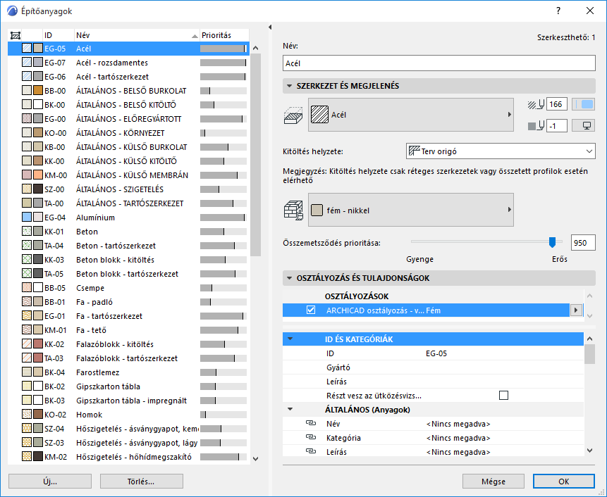Open the fém - nikkel surface selector popup

(411, 210)
